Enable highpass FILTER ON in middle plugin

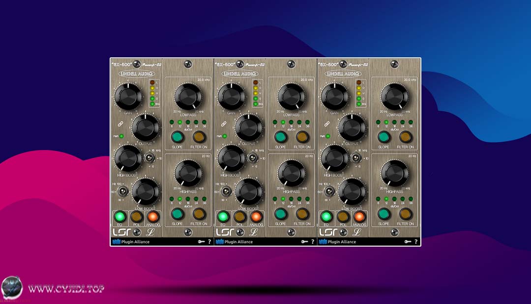[x=302, y=213]
